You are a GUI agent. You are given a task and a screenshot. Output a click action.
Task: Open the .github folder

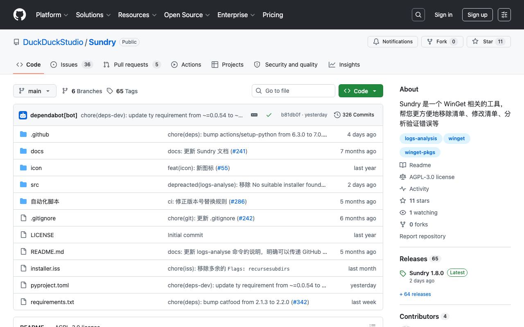pyautogui.click(x=40, y=134)
